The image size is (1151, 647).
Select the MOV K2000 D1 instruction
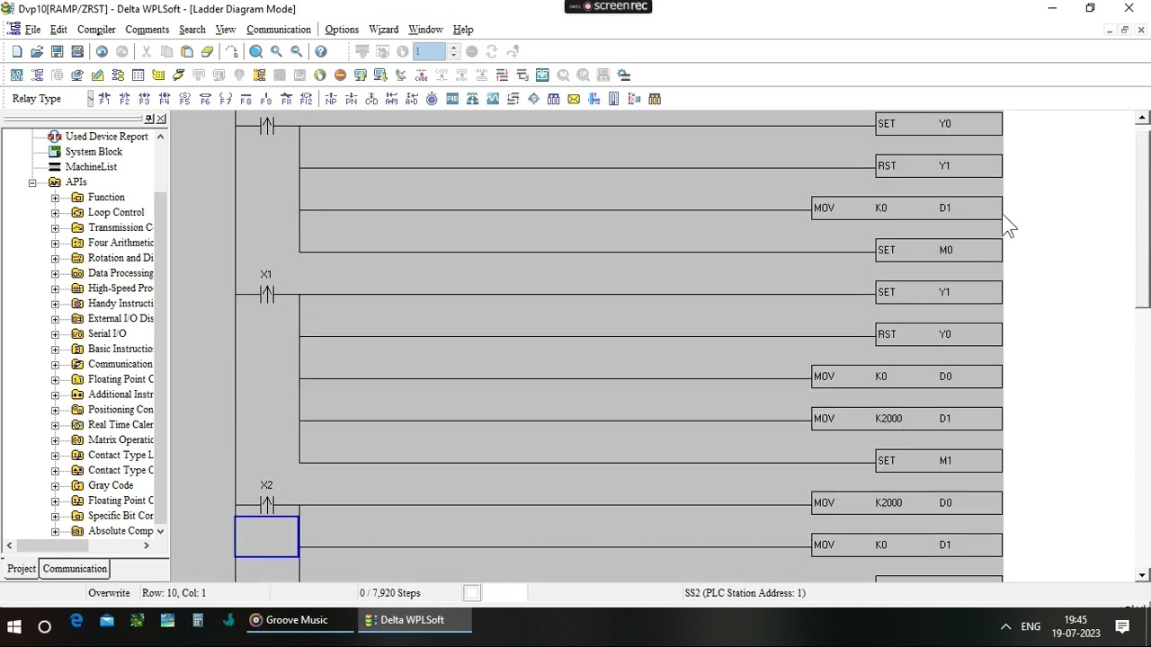coord(906,419)
